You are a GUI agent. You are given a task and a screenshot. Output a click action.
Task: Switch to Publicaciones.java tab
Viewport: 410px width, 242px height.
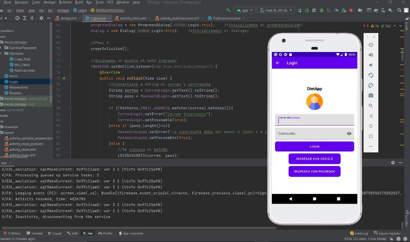coord(226,18)
